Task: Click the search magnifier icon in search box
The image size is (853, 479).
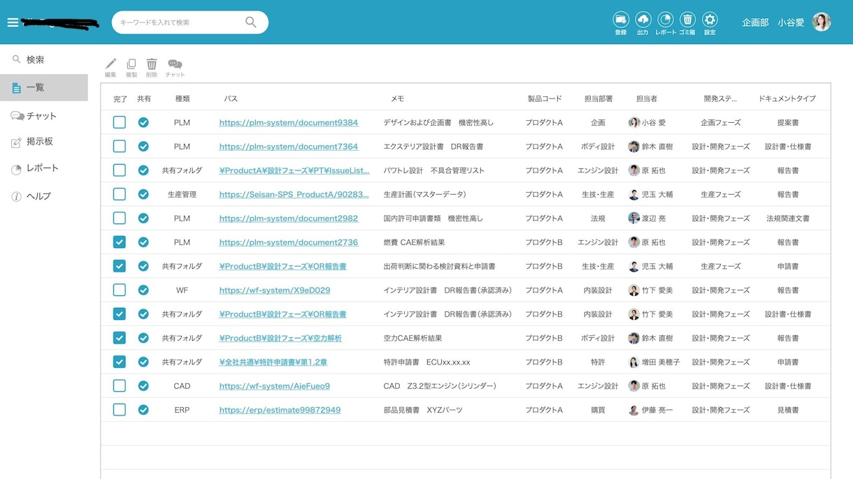Action: 250,22
